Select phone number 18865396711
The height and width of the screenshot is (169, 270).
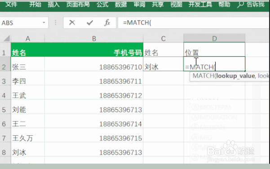click(x=94, y=78)
